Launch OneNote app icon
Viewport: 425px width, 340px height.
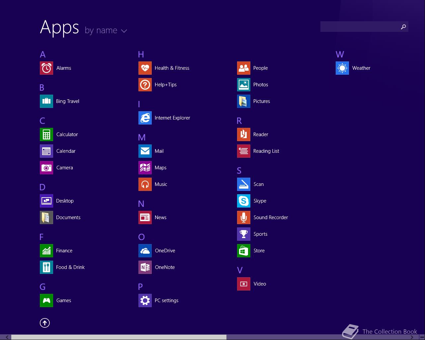click(145, 267)
